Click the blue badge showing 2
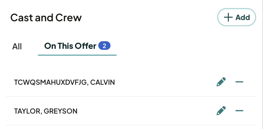The height and width of the screenshot is (129, 263). click(x=104, y=46)
